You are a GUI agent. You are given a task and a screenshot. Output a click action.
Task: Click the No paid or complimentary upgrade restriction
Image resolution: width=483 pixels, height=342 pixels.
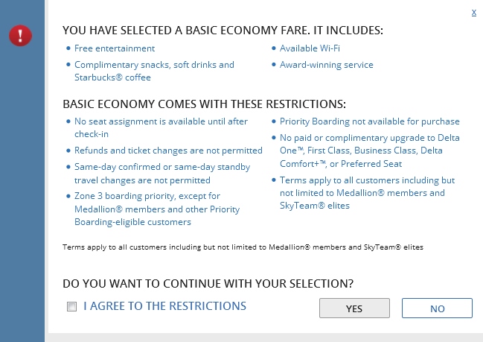[369, 151]
